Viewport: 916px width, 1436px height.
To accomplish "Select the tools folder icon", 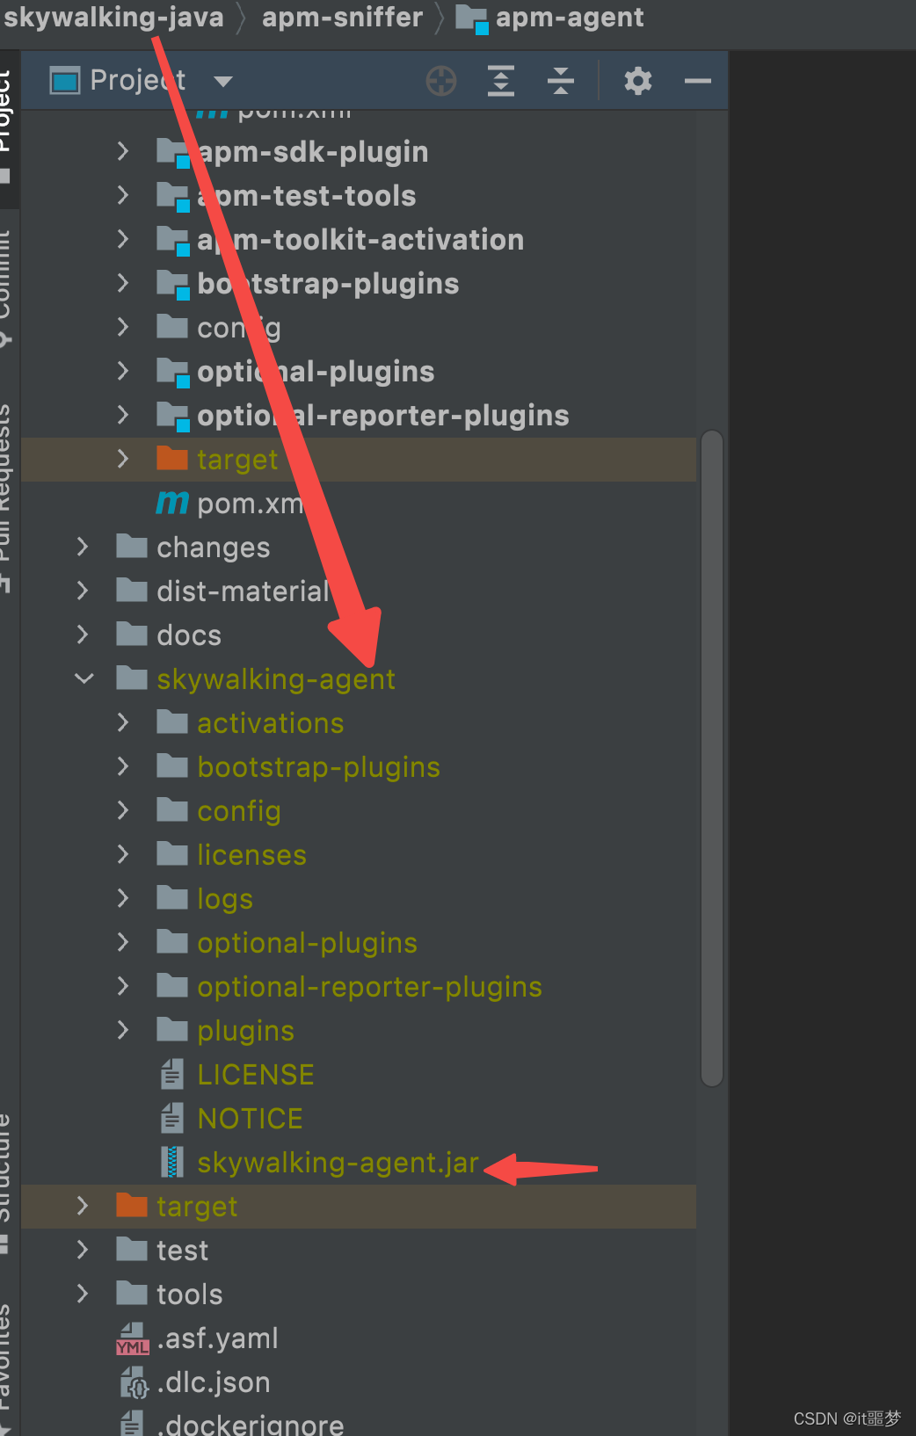I will 132,1293.
